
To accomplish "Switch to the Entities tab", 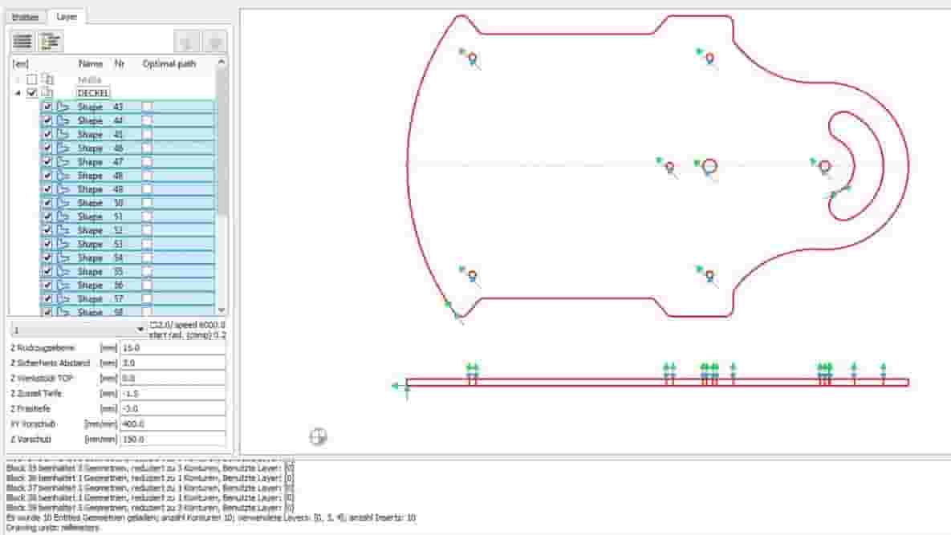I will coord(26,17).
